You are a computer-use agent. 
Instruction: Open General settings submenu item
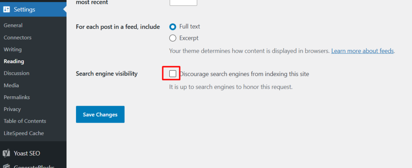pyautogui.click(x=13, y=25)
